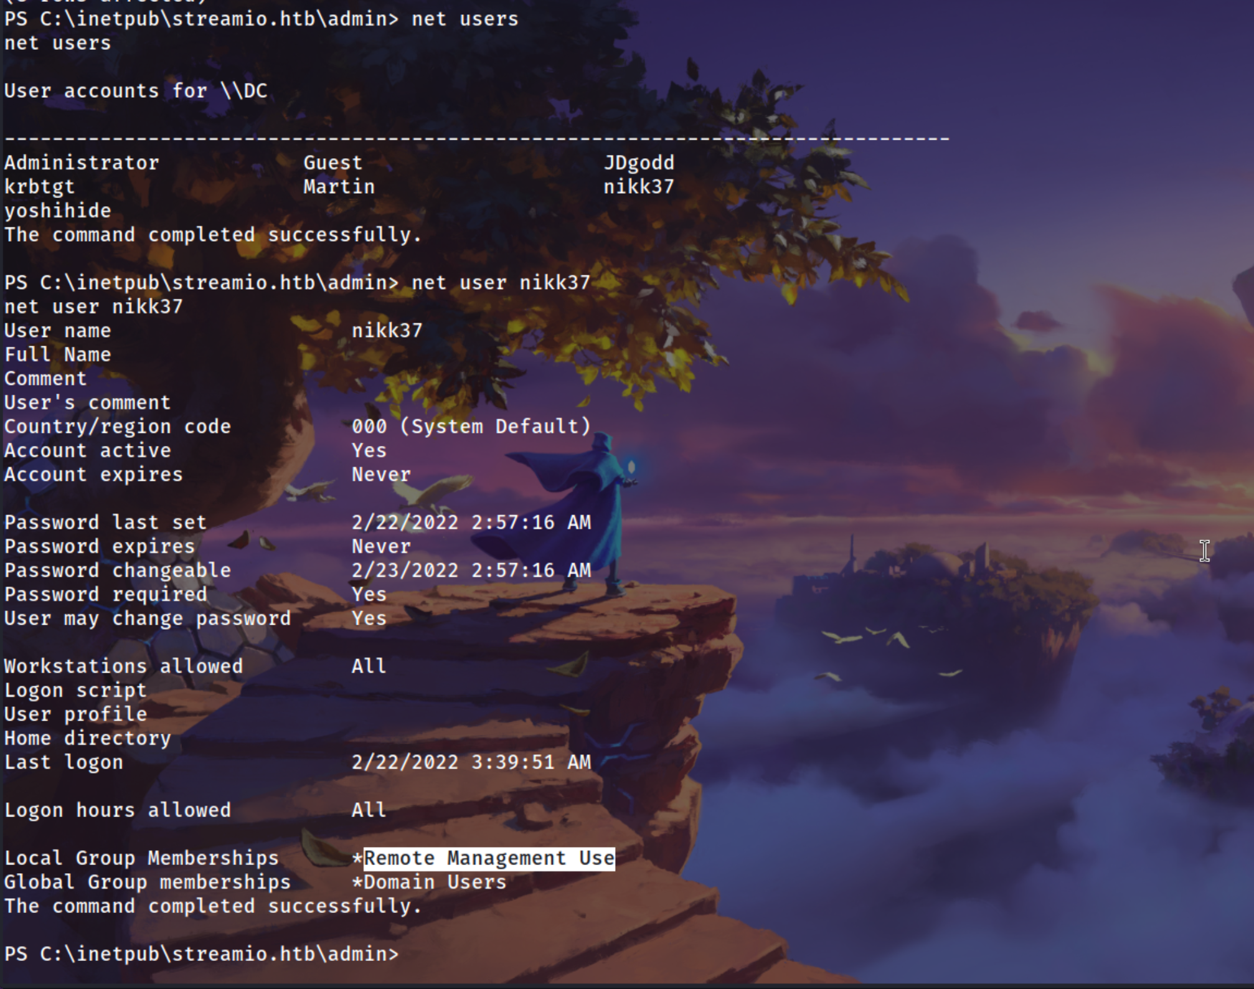This screenshot has height=989, width=1254.
Task: Click 'Yes' next to User may change password
Action: tap(369, 618)
